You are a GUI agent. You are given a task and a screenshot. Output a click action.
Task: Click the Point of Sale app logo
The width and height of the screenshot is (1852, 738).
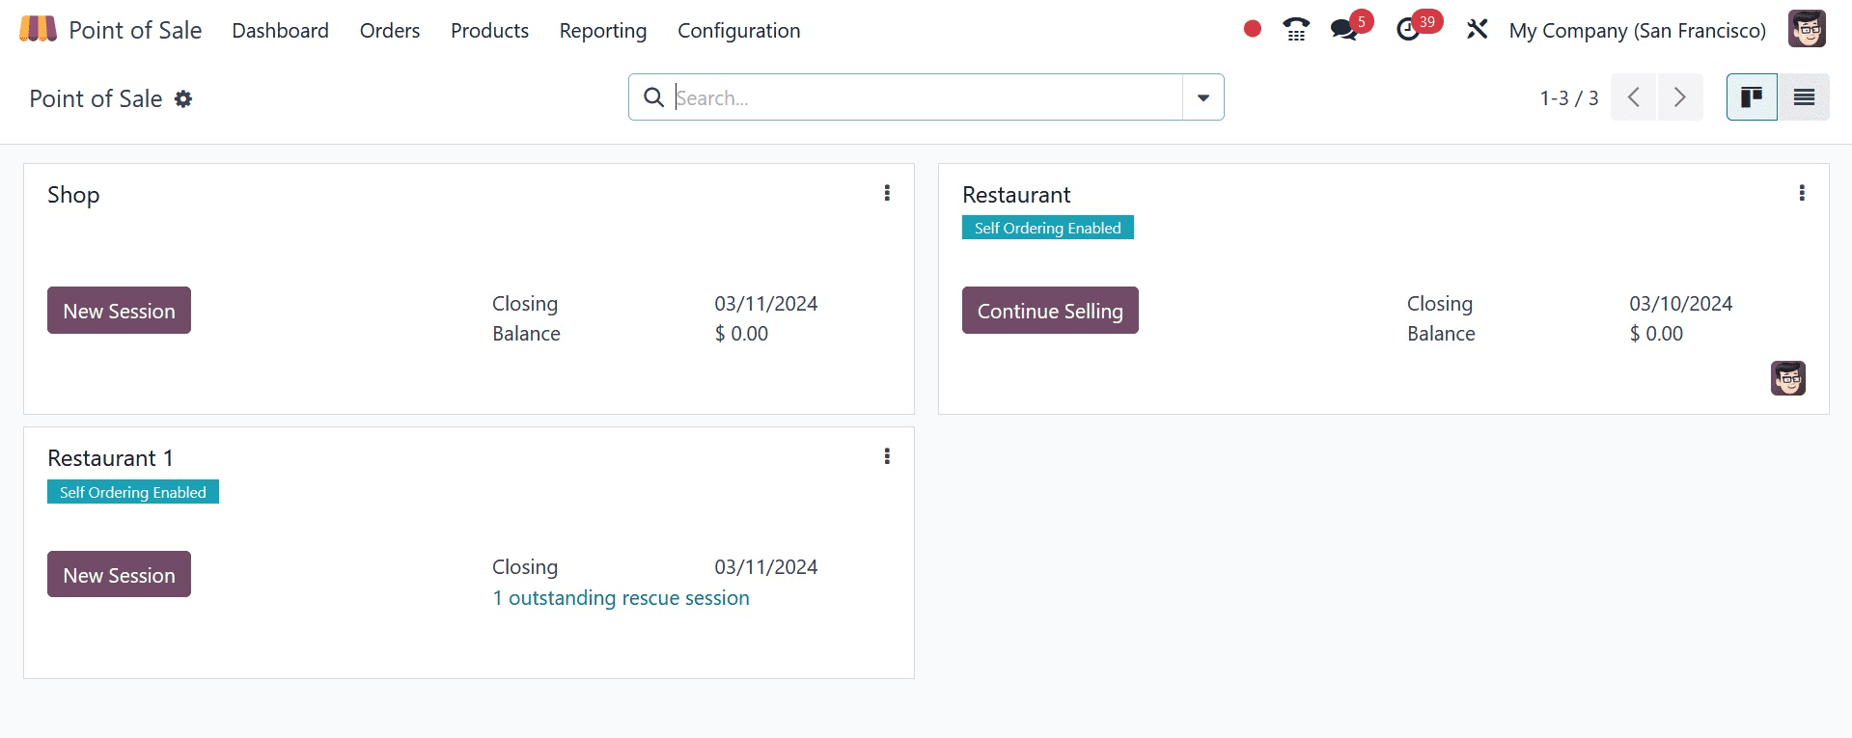tap(39, 30)
